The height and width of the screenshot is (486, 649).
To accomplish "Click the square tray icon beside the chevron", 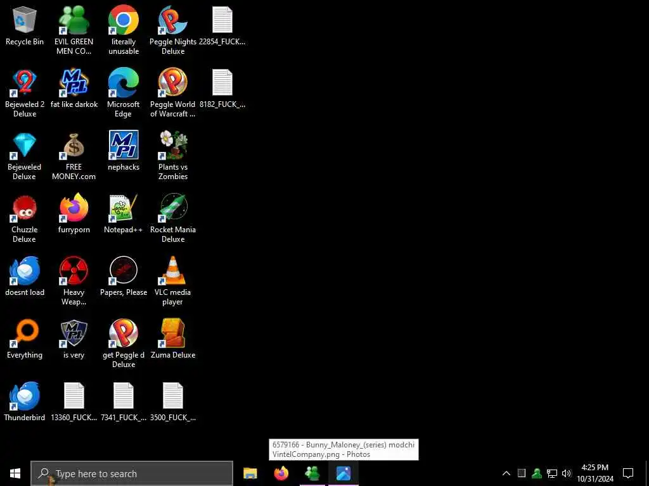I will coord(522,473).
